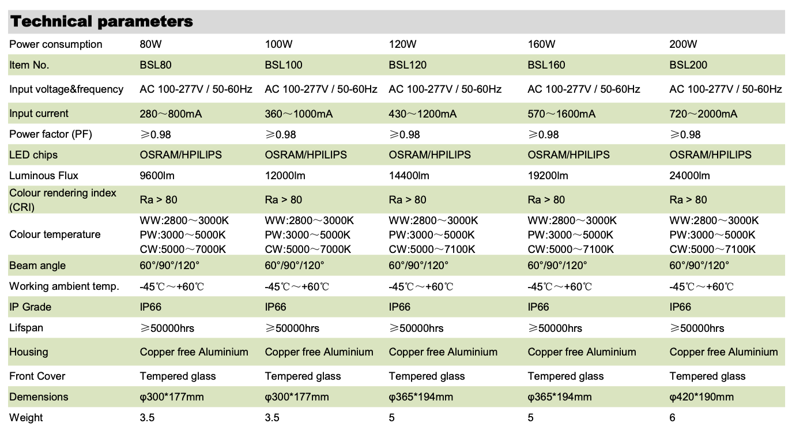Click the 'Colour temperature' row label

(x=55, y=235)
